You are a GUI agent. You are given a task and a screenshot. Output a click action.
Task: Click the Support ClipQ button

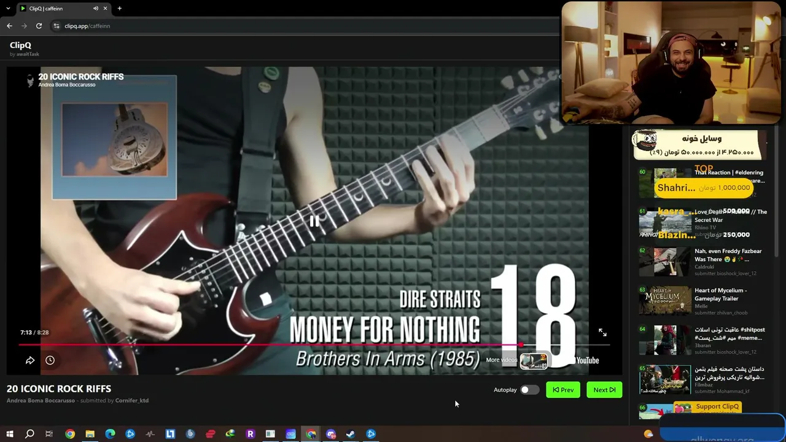coord(707,406)
